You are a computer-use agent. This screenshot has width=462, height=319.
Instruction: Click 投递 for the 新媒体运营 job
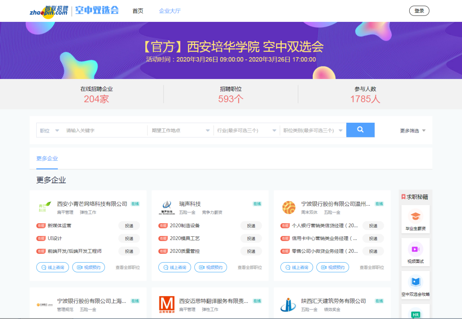click(129, 226)
